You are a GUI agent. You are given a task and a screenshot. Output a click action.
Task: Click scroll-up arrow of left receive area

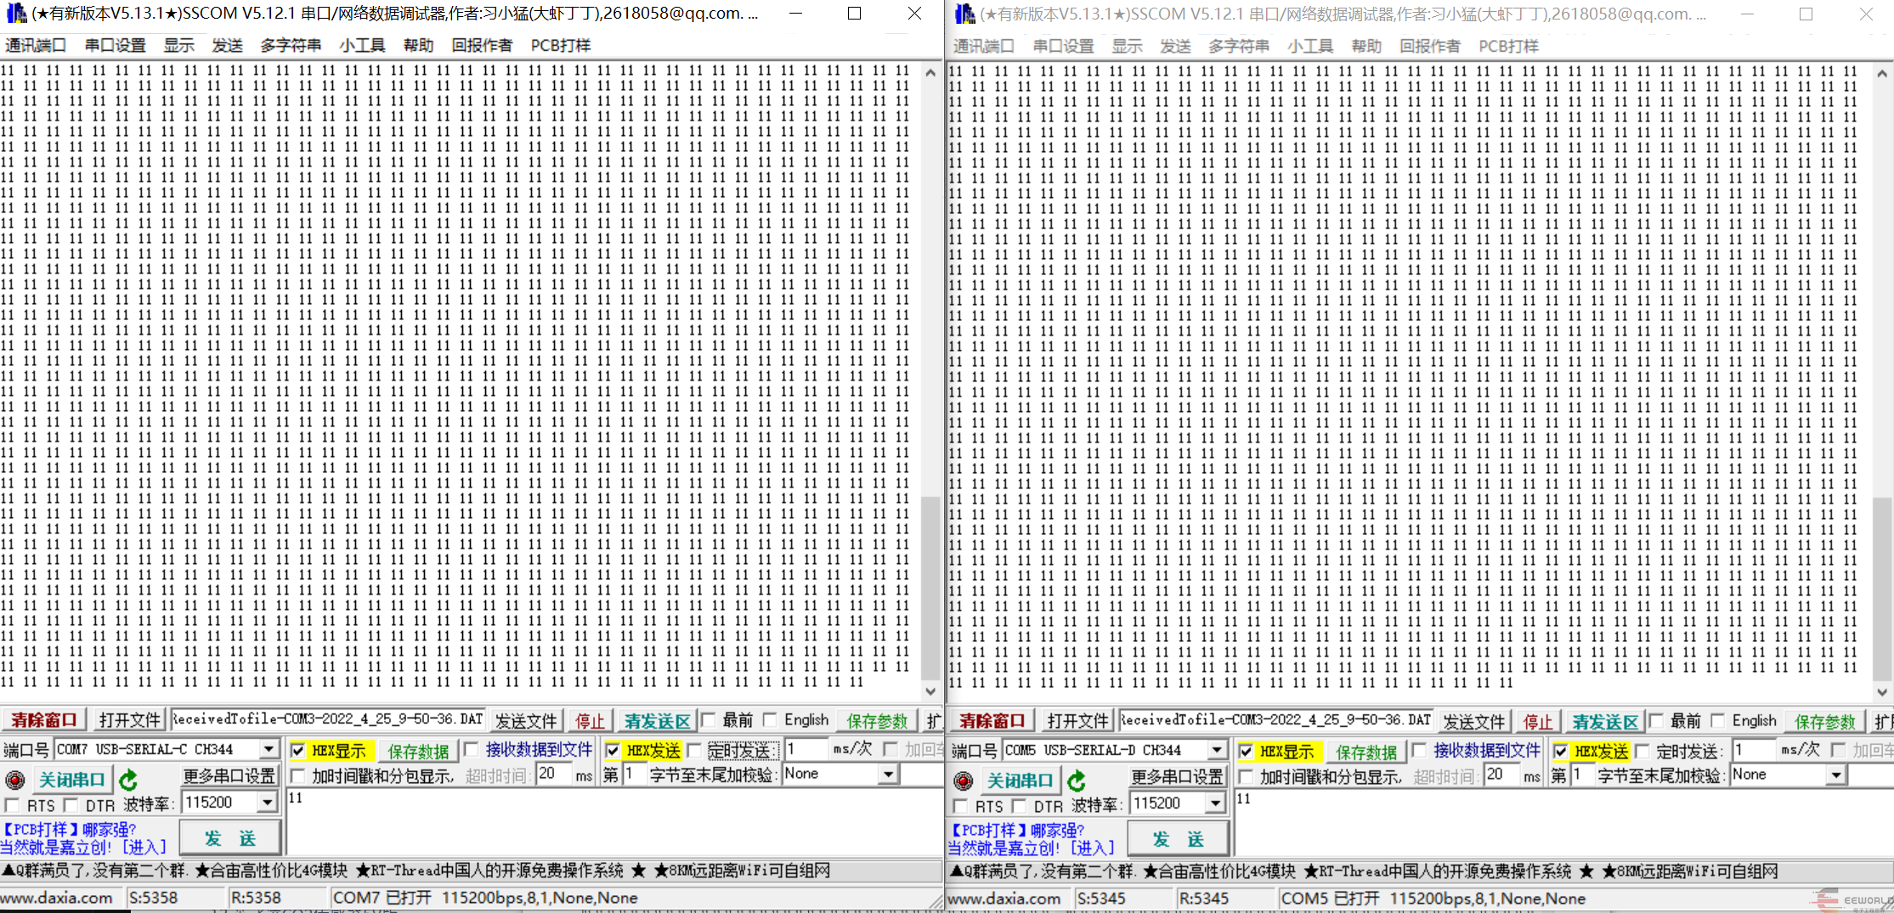click(x=930, y=73)
